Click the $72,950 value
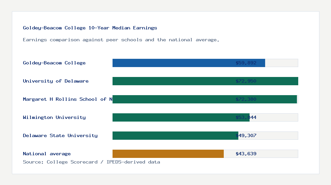 (x=246, y=81)
